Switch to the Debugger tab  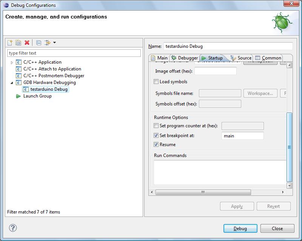(x=184, y=58)
